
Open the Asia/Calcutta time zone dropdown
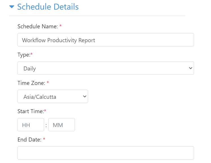point(53,96)
